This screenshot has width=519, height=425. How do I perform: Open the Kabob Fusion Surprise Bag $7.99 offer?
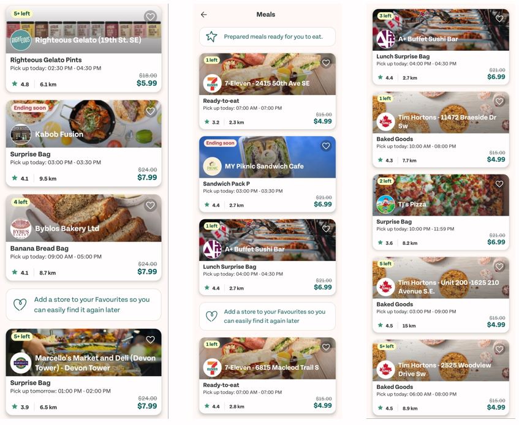click(x=83, y=143)
